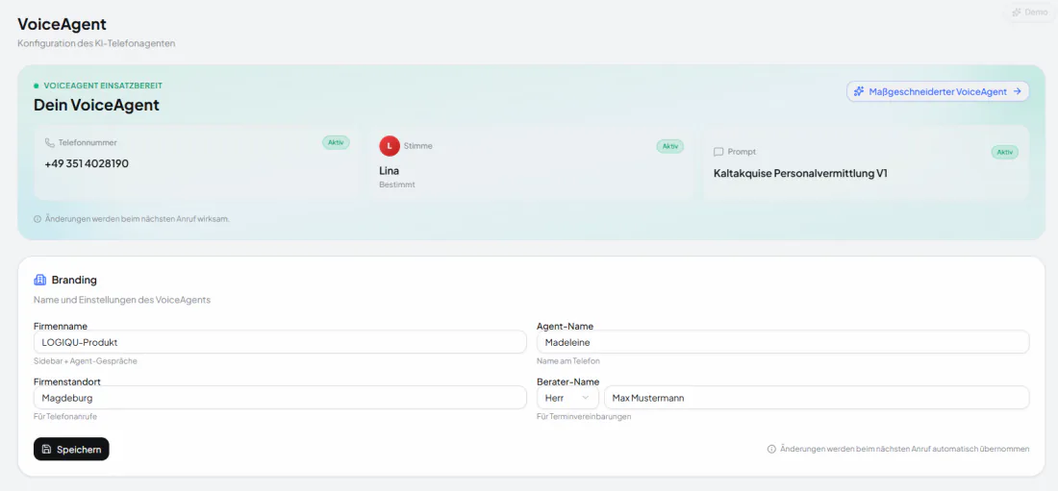The height and width of the screenshot is (491, 1058).
Task: Open the Herr salutation dropdown
Action: pyautogui.click(x=567, y=398)
